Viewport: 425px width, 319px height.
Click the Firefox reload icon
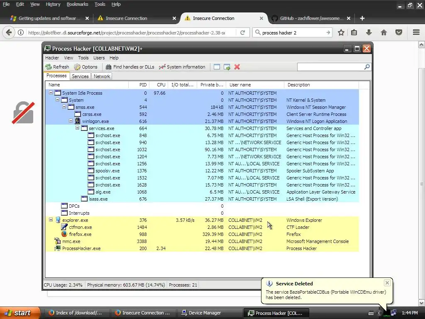[x=242, y=32]
